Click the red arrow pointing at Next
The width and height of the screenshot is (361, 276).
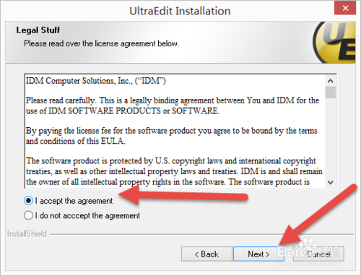(318, 215)
